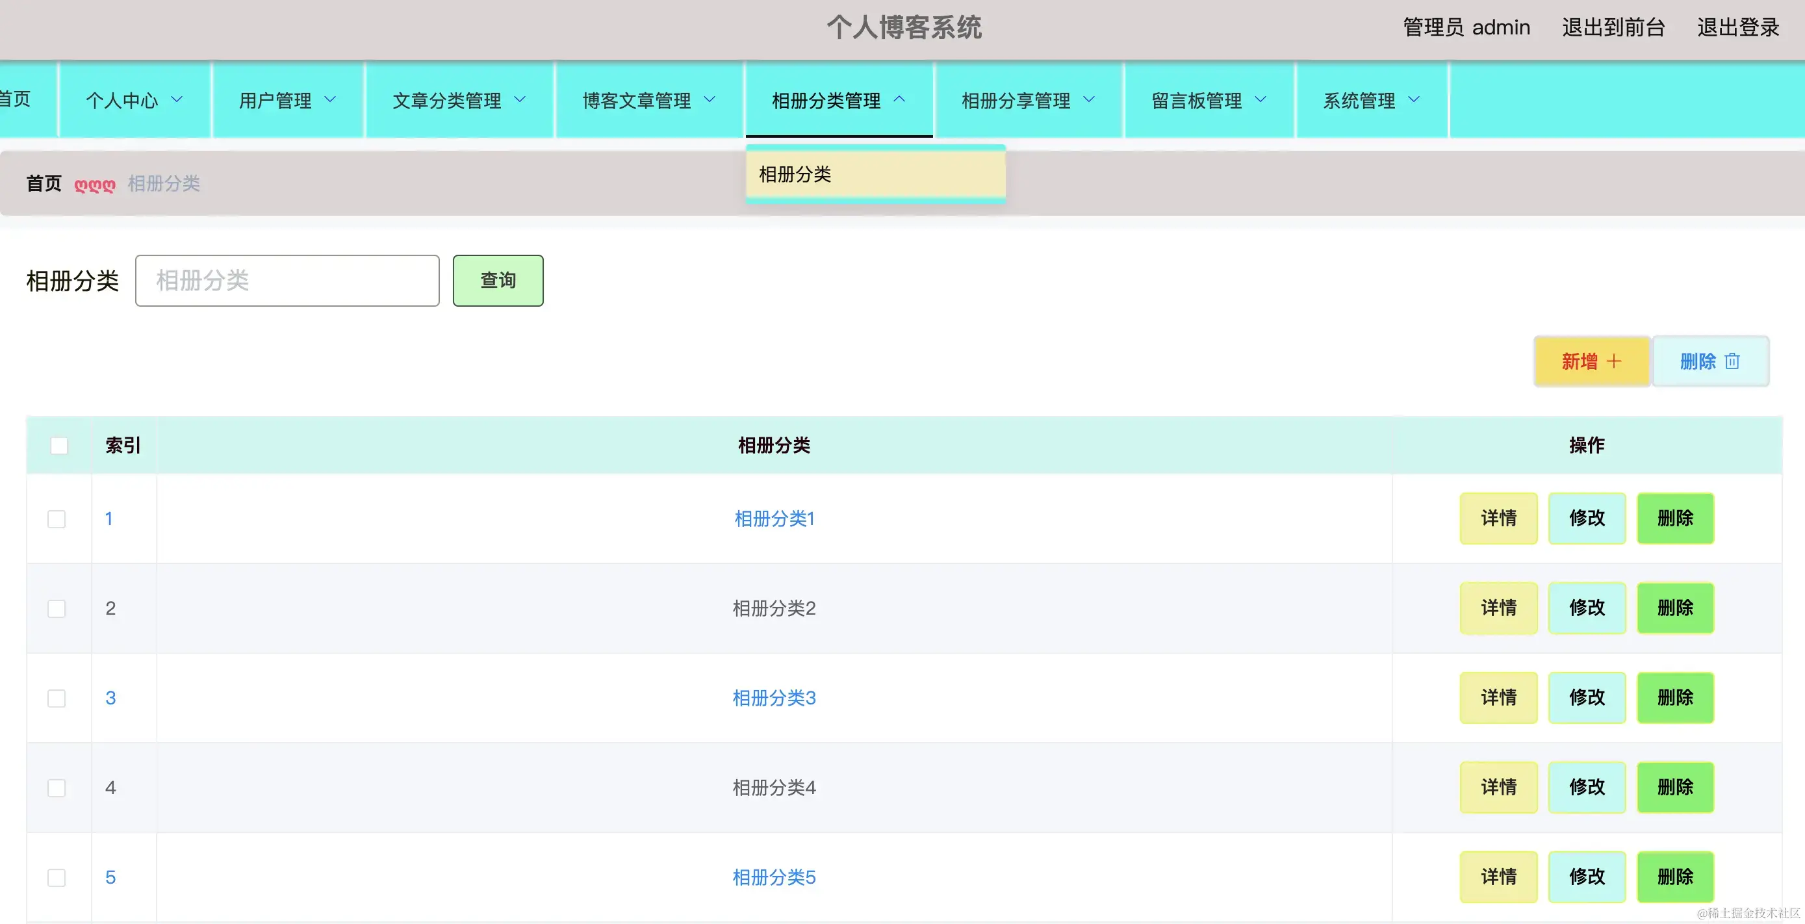Click the plus icon on 新增 button
This screenshot has height=924, width=1805.
[x=1615, y=361]
